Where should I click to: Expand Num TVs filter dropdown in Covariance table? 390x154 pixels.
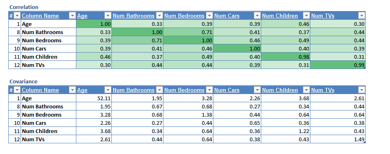[x=362, y=90]
